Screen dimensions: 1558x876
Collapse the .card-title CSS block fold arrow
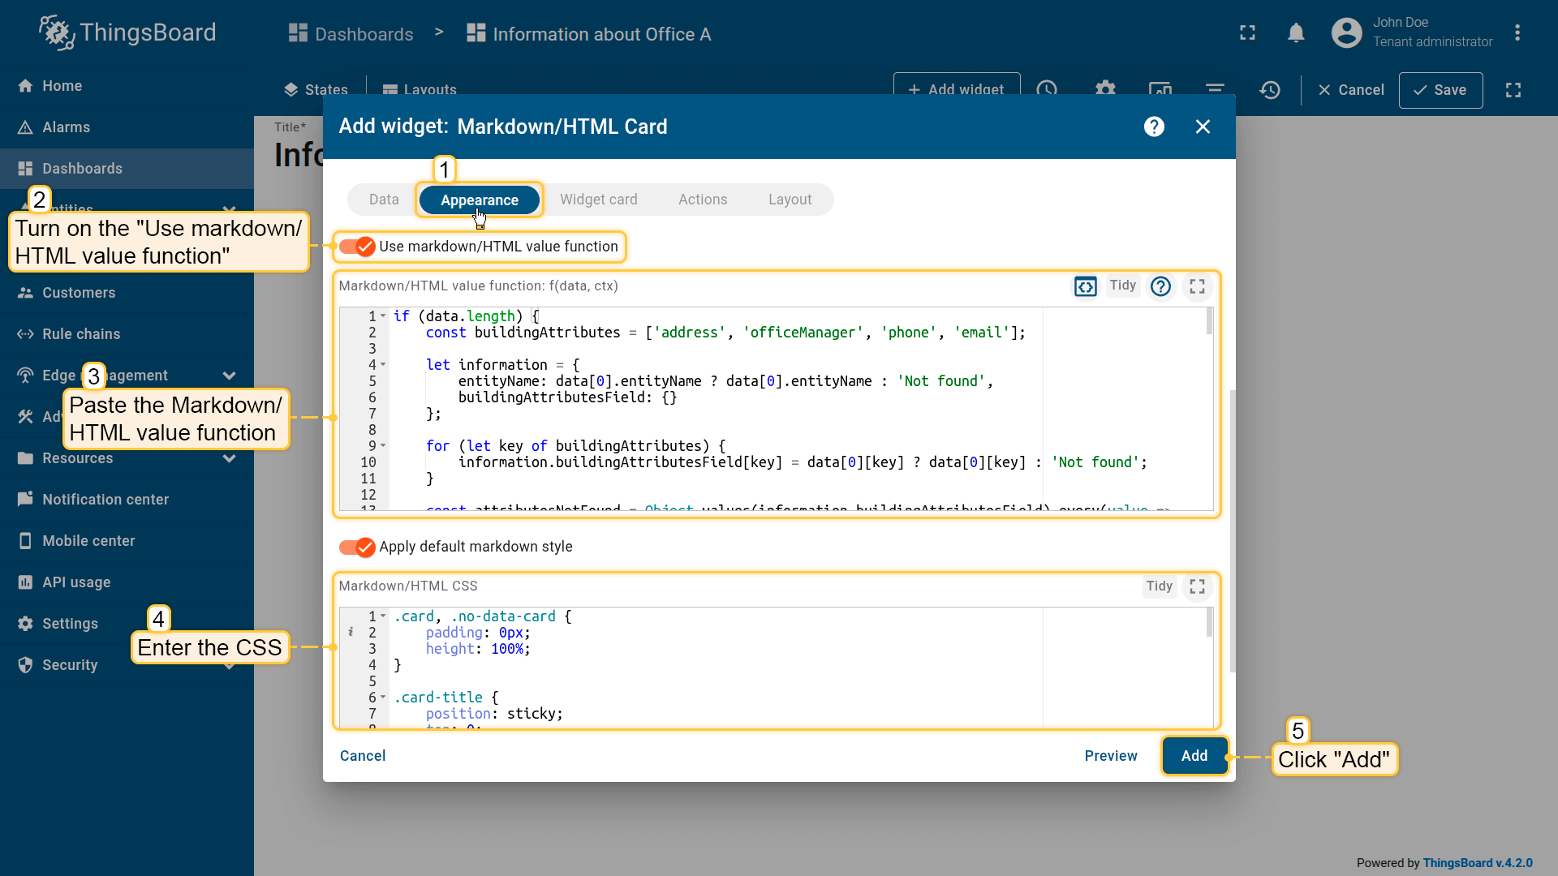[383, 698]
